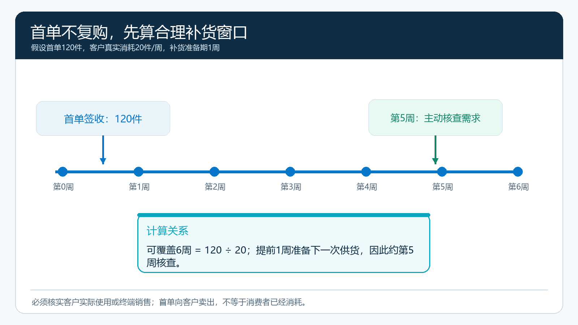Click the label 第1周
This screenshot has width=578, height=325.
click(x=139, y=187)
